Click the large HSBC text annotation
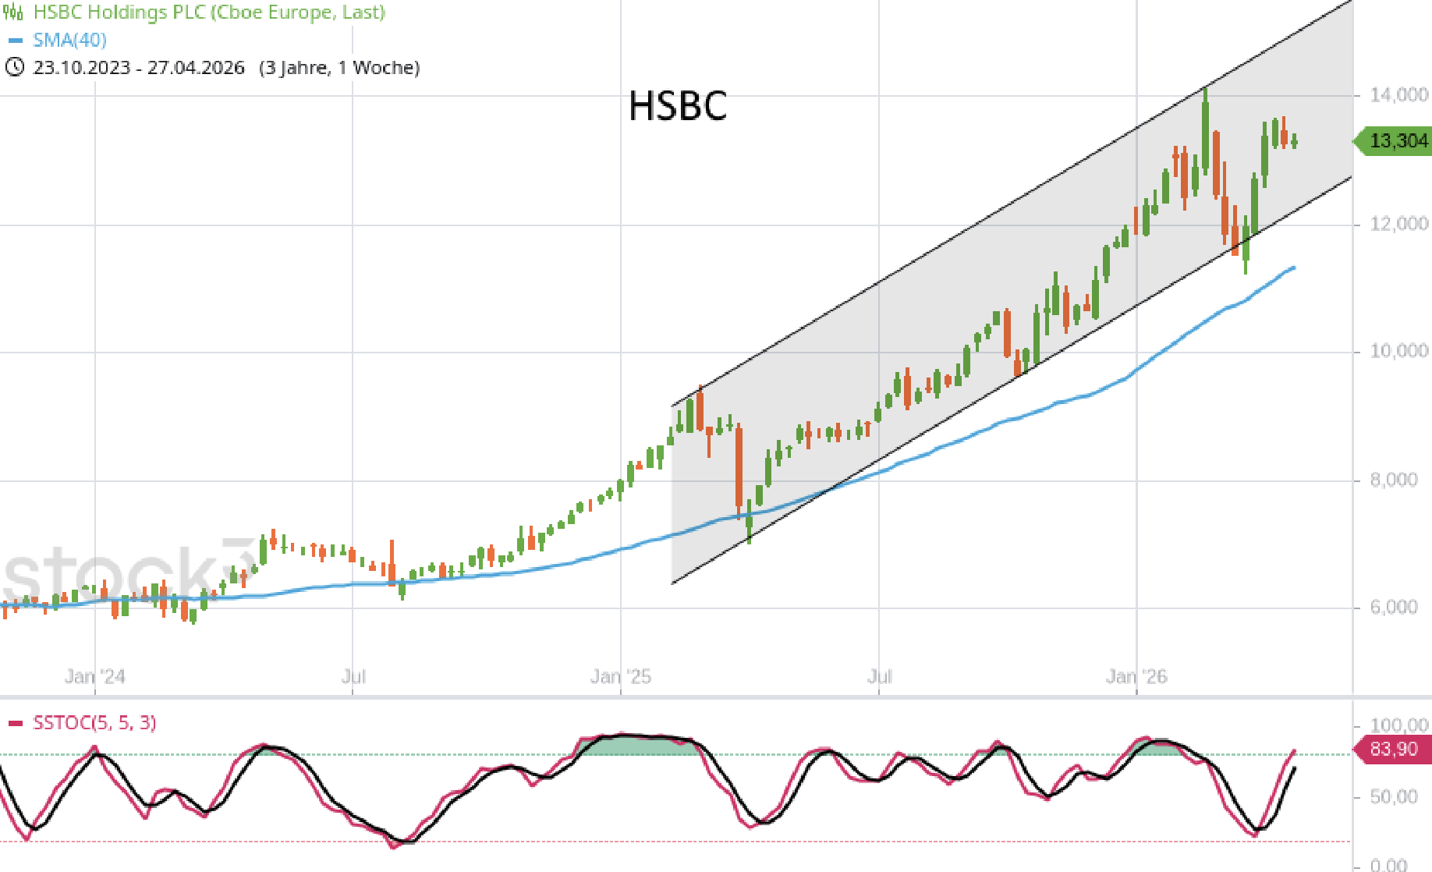This screenshot has height=872, width=1432. click(677, 106)
